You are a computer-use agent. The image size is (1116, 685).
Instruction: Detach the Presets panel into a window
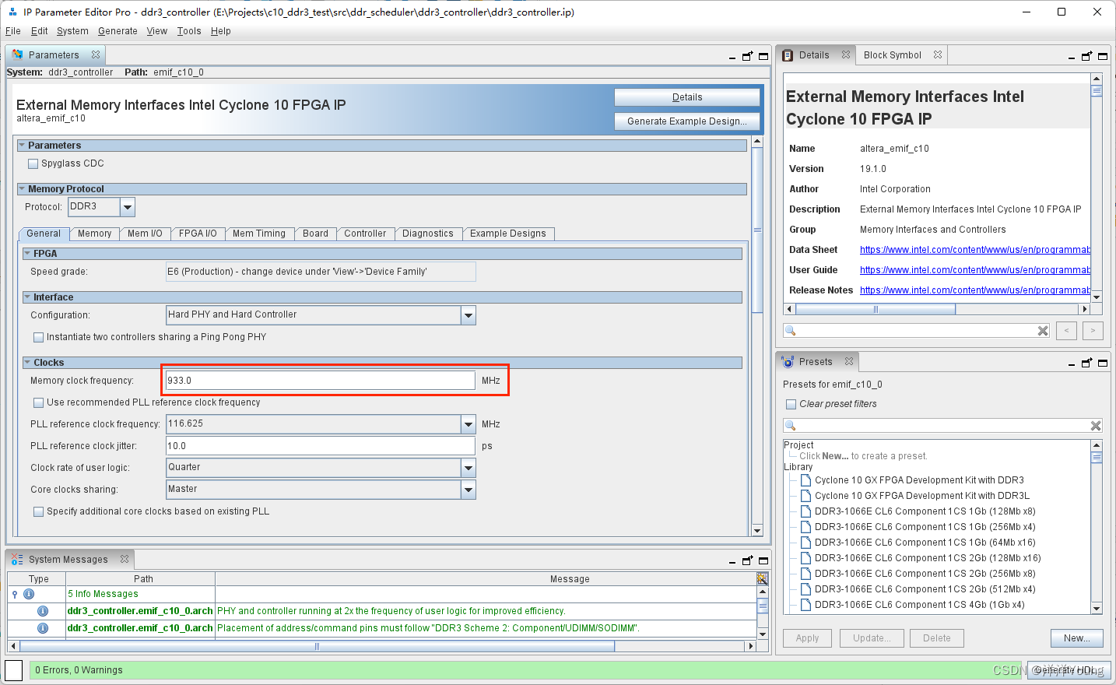pos(1087,363)
